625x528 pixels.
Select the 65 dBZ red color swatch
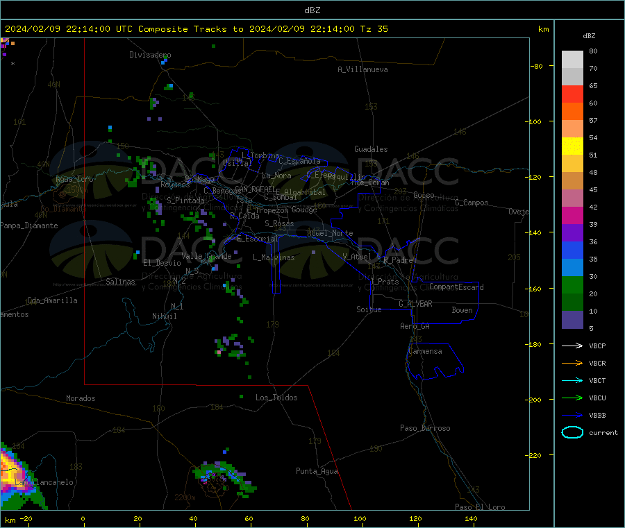tap(572, 94)
